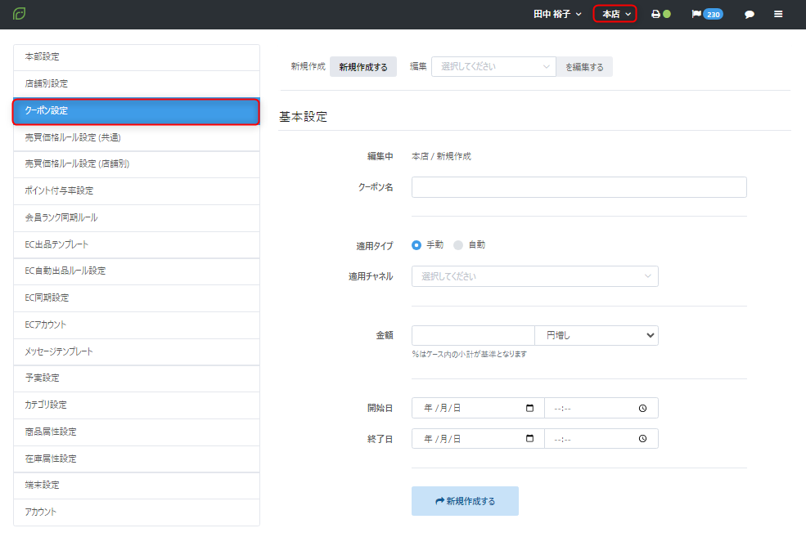The width and height of the screenshot is (806, 546).
Task: Open the flag notifications with 230 badge
Action: tap(707, 15)
